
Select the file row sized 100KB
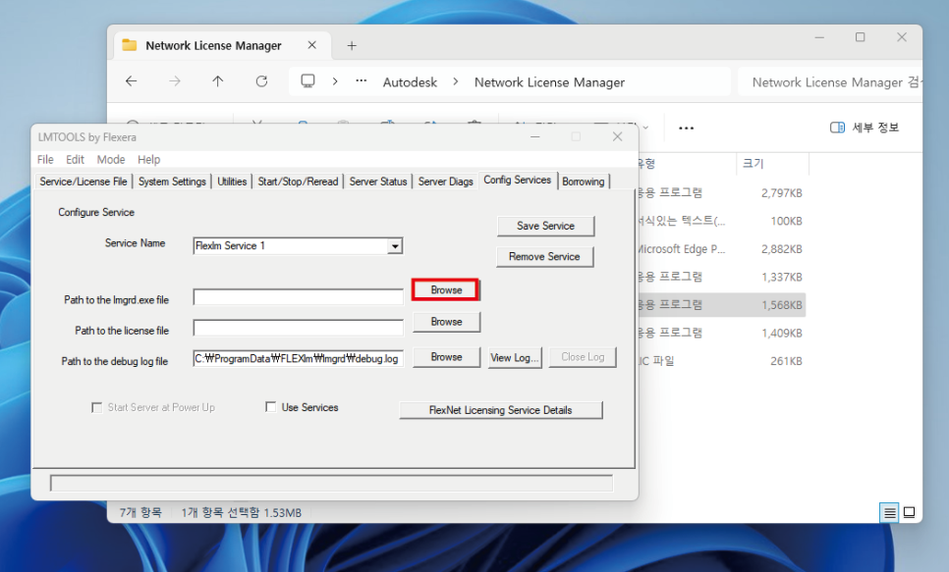(x=720, y=221)
